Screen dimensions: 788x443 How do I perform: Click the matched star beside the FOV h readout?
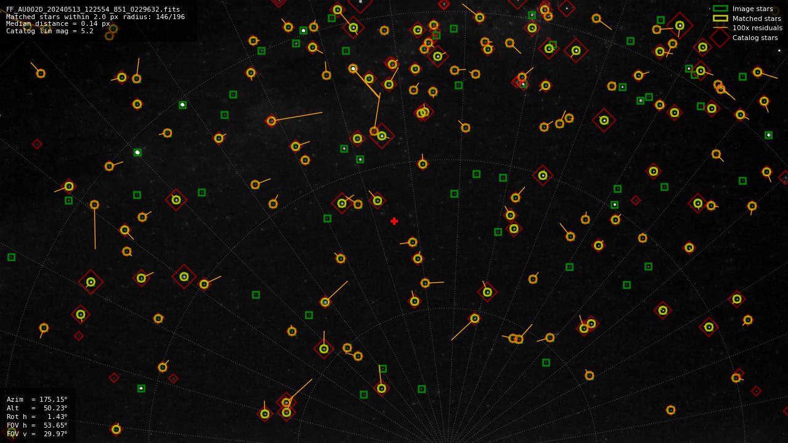(116, 429)
